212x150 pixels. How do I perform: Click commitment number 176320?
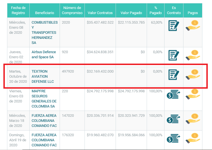coord(68,135)
